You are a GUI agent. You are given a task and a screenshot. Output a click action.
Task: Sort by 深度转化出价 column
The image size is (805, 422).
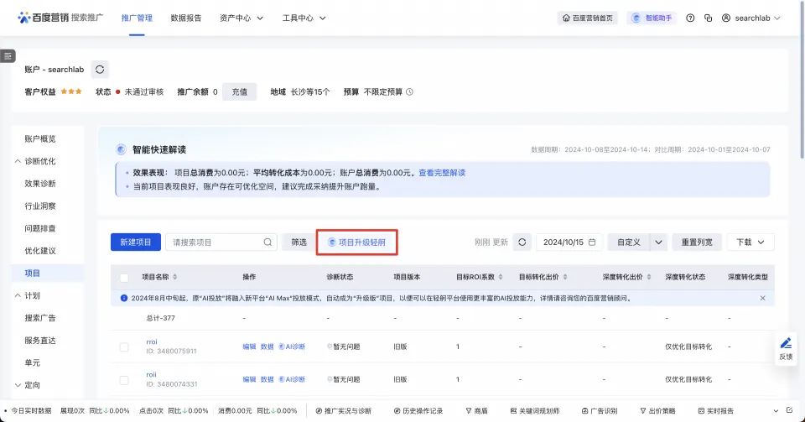pyautogui.click(x=648, y=277)
